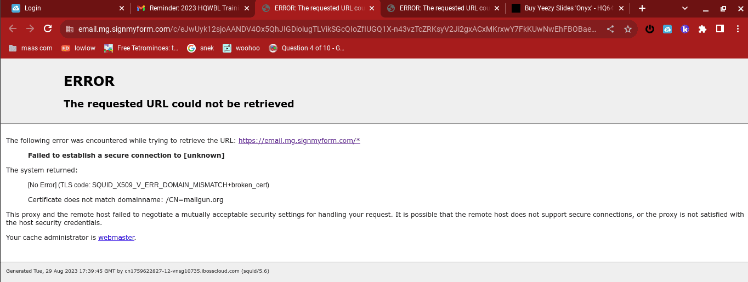The image size is (748, 282).
Task: View site information lock icon
Action: pyautogui.click(x=69, y=29)
